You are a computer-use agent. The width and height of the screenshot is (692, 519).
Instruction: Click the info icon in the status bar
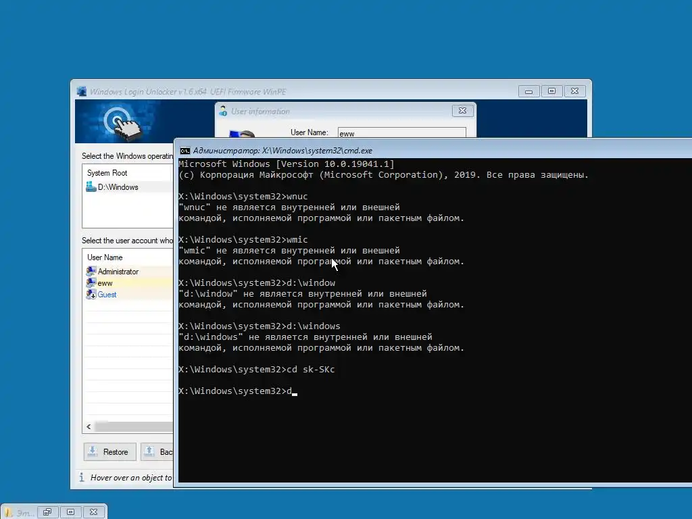[82, 477]
